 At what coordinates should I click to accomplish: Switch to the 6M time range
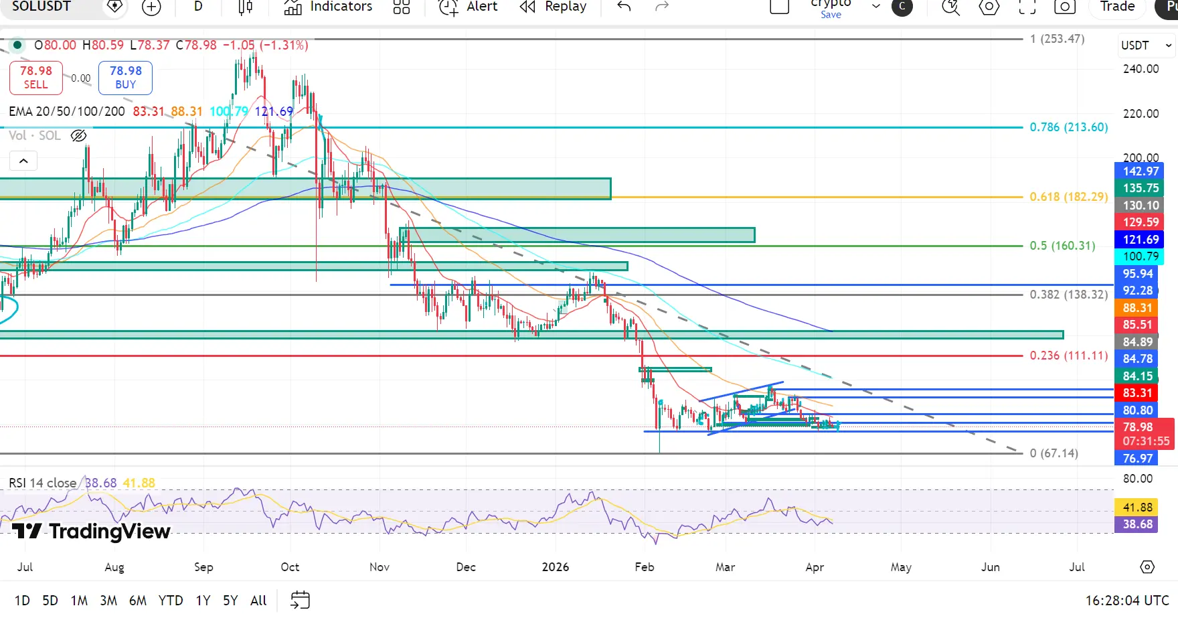pos(138,601)
